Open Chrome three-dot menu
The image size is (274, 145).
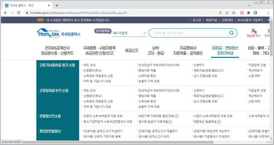click(269, 13)
